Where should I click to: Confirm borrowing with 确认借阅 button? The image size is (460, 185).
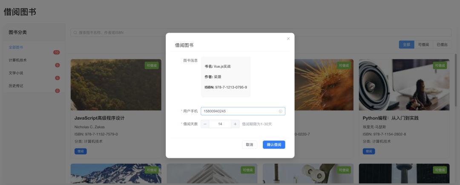click(x=274, y=145)
